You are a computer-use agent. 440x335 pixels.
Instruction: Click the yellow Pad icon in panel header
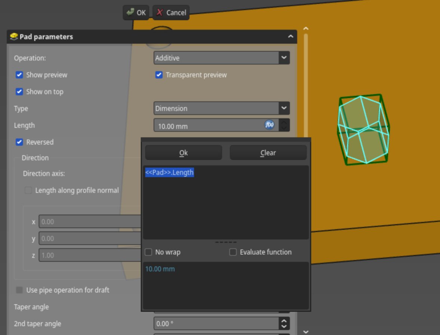[15, 36]
